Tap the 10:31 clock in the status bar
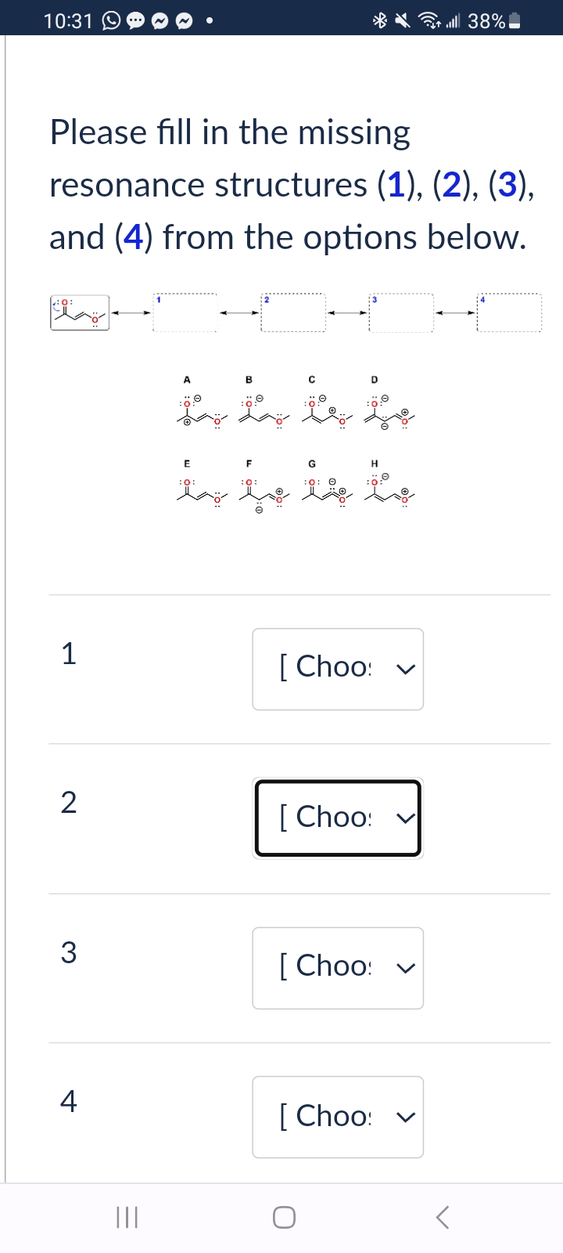 tap(66, 20)
